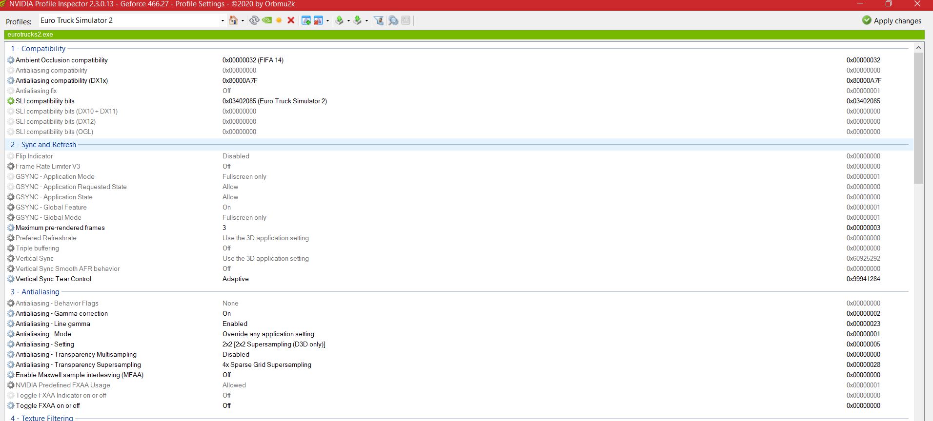Click the gear icon beside GSYNC - Global Feature
This screenshot has height=421, width=933.
point(11,208)
